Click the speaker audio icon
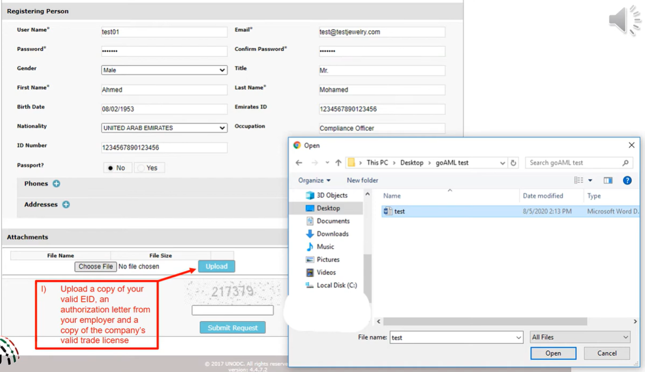The width and height of the screenshot is (645, 372). click(x=624, y=21)
